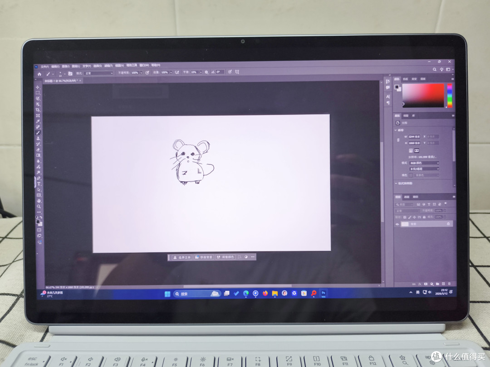This screenshot has width=490, height=367.
Task: Hide the Background layer with eye icon
Action: pyautogui.click(x=397, y=224)
